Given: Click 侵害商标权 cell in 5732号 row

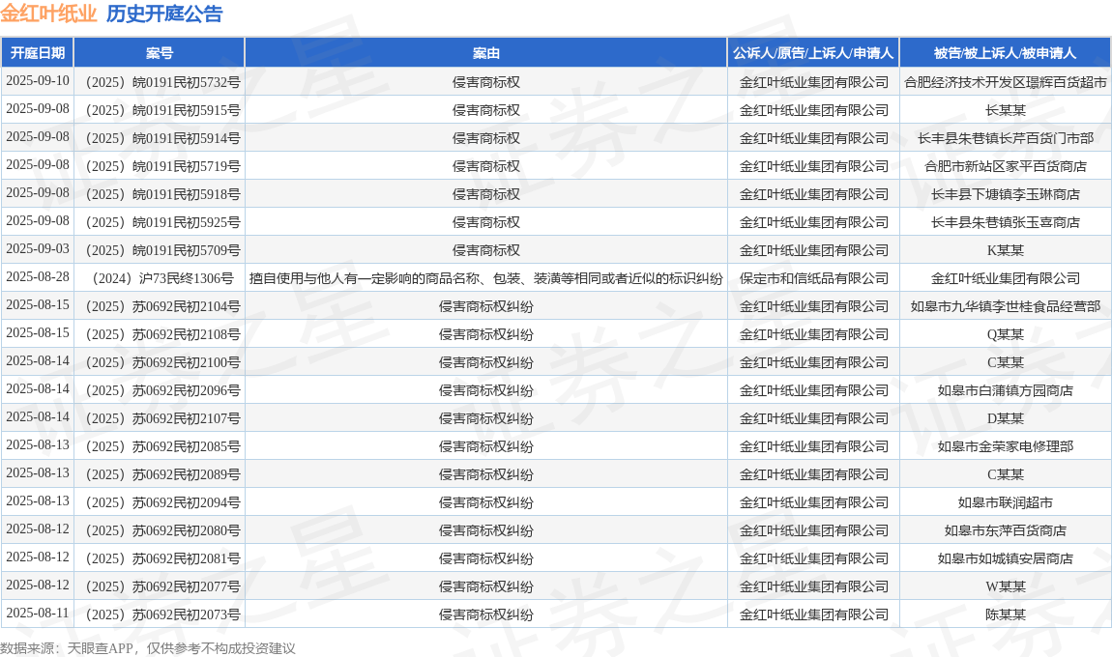Looking at the screenshot, I should pos(485,82).
